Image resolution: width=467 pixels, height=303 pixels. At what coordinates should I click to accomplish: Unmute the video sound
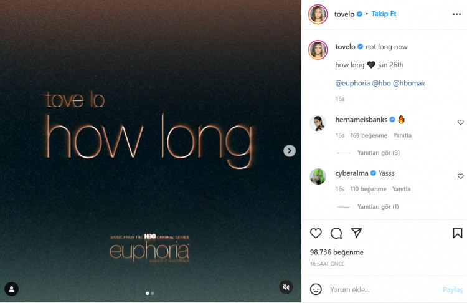(286, 287)
